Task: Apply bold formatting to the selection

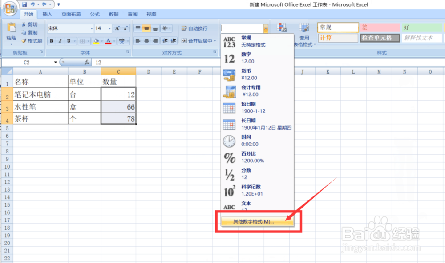Action: (52, 41)
